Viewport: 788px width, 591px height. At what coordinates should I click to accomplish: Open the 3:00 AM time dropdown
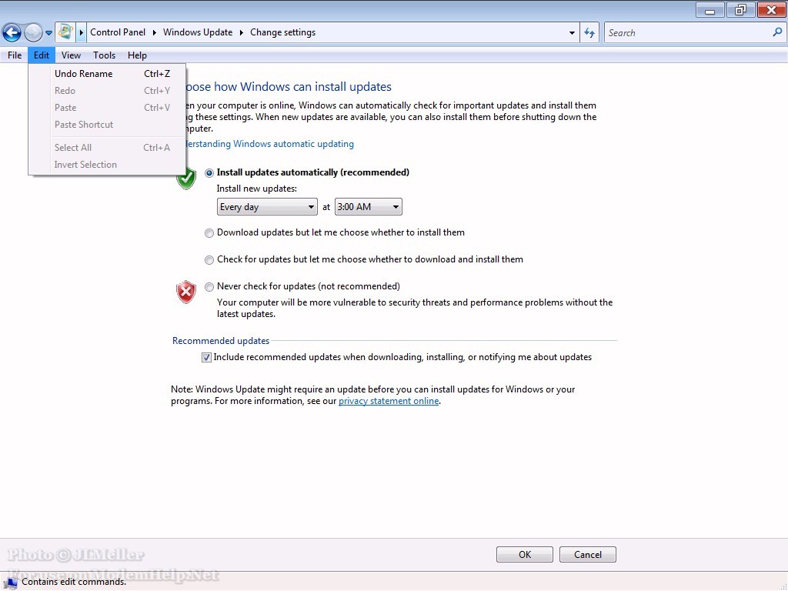[369, 207]
